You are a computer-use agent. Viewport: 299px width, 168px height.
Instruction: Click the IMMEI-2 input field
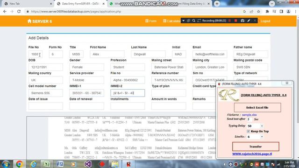tap(128, 93)
